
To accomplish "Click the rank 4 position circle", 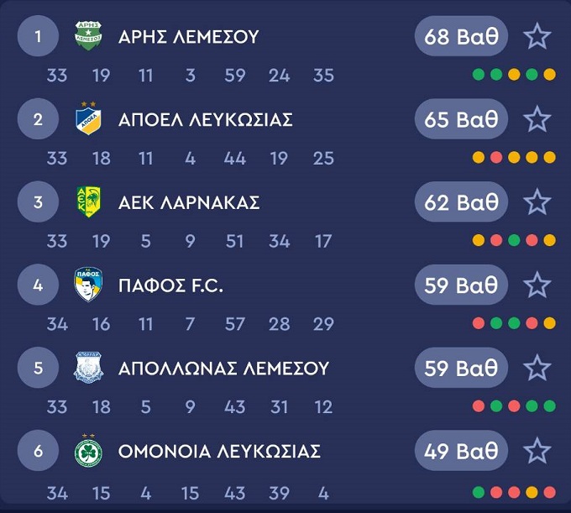I will coord(38,285).
